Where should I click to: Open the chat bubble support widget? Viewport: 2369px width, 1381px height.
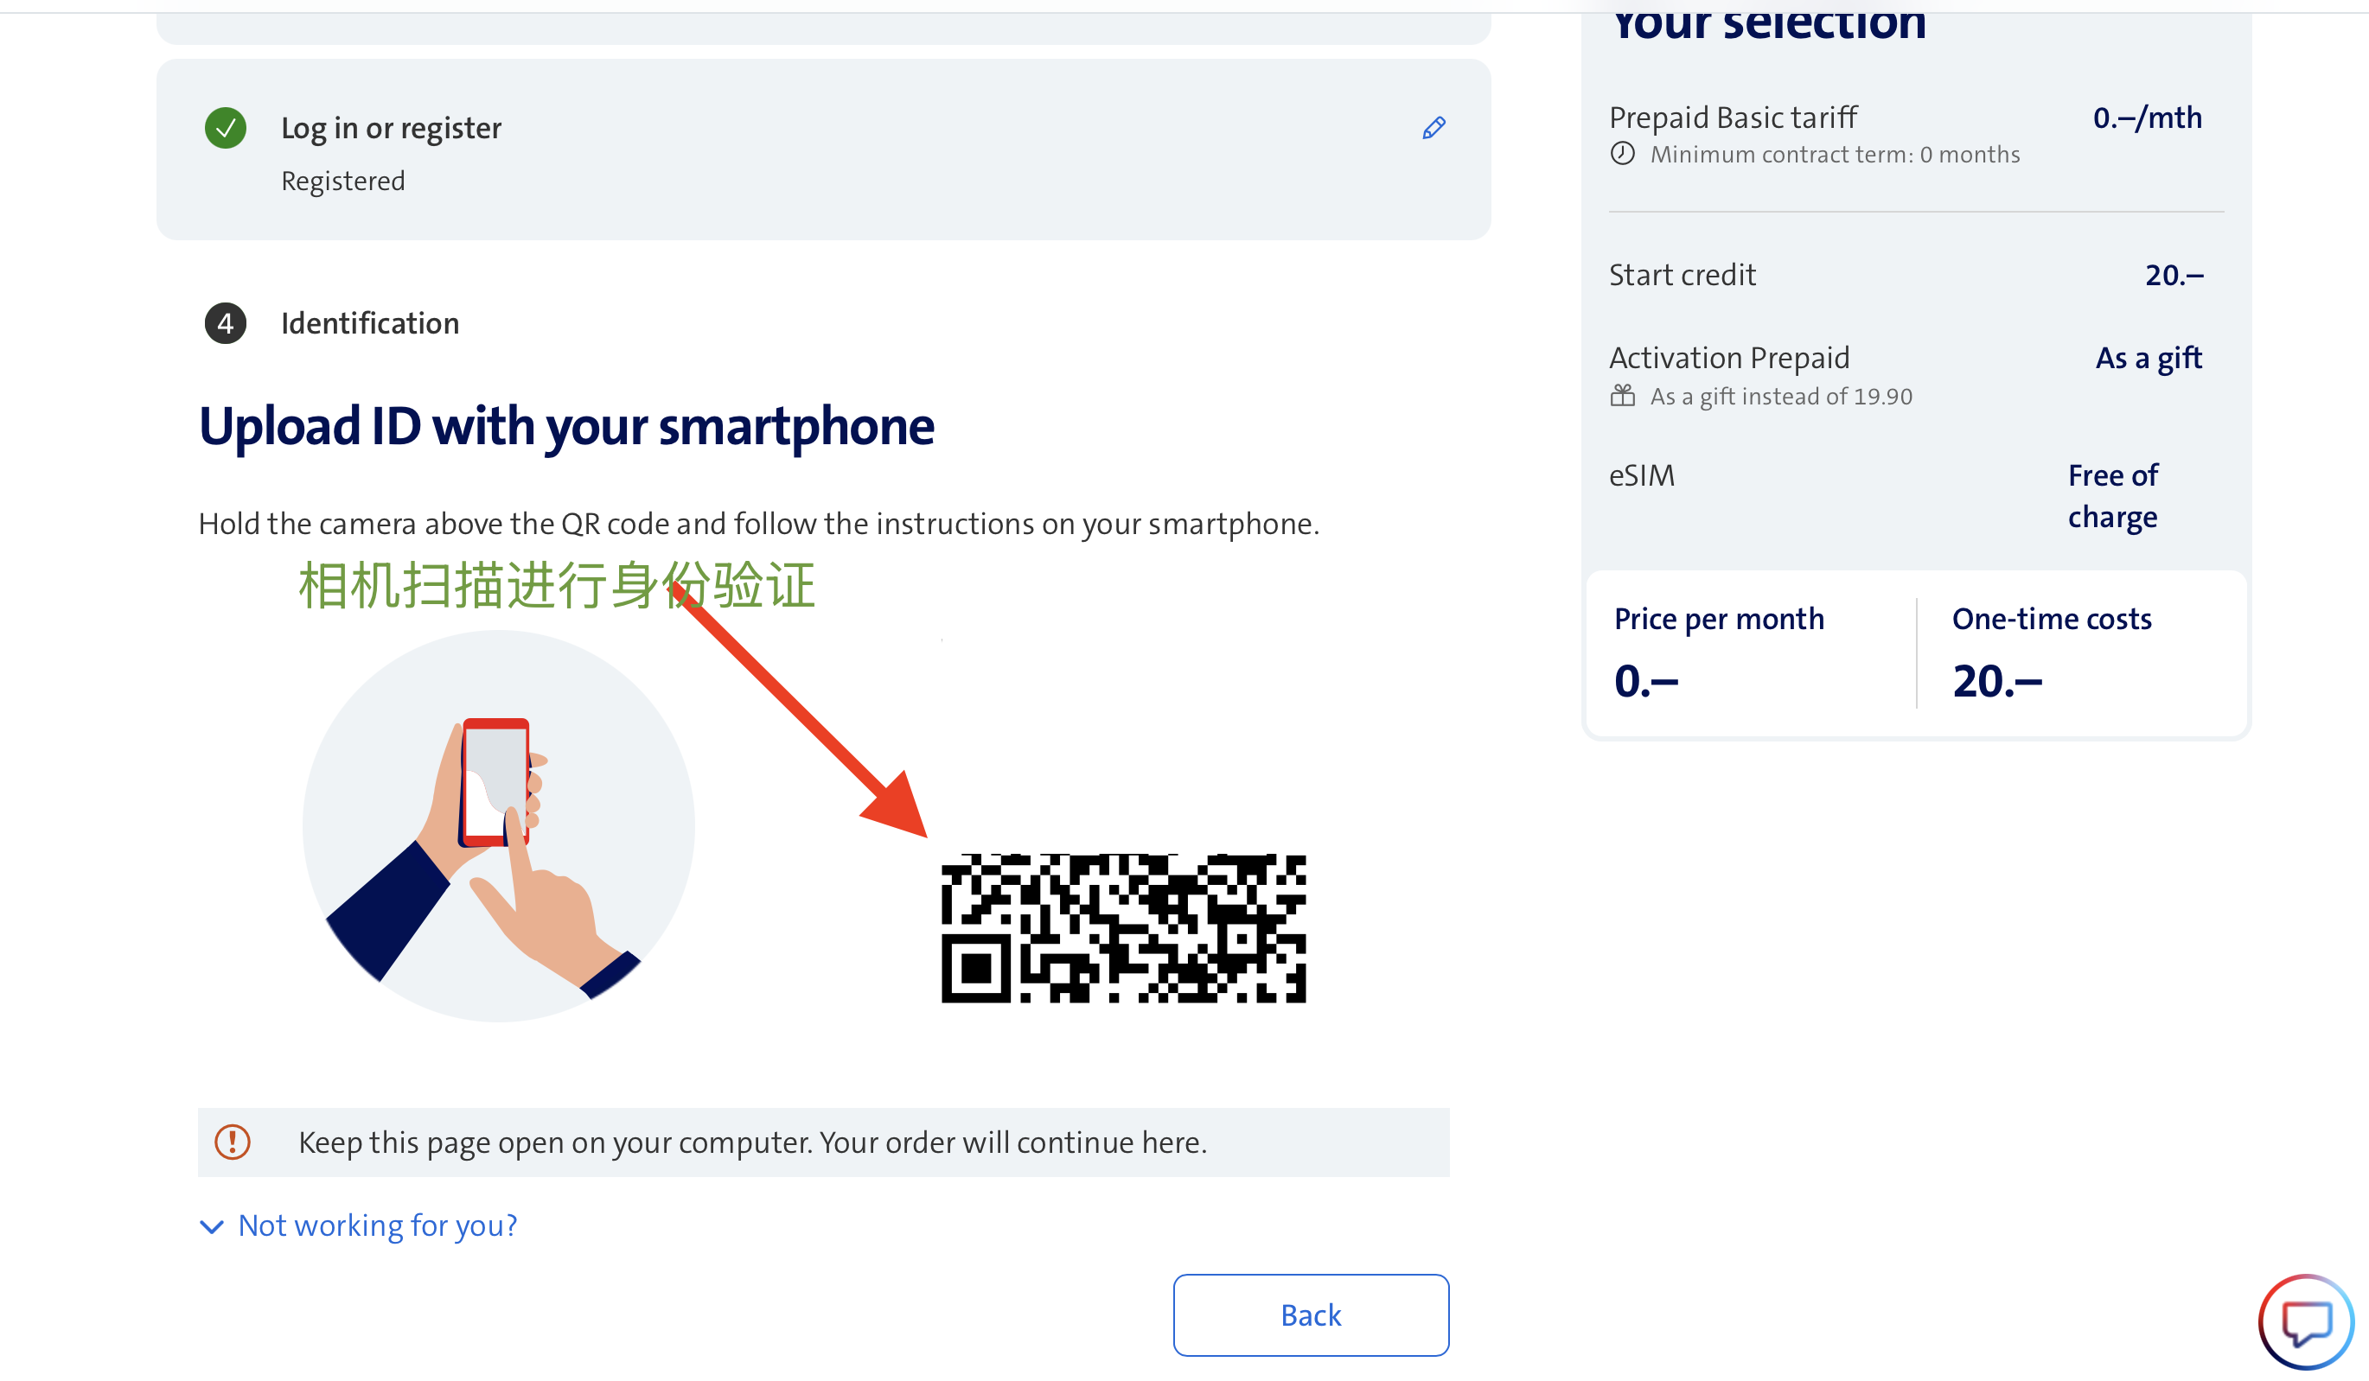tap(2305, 1322)
